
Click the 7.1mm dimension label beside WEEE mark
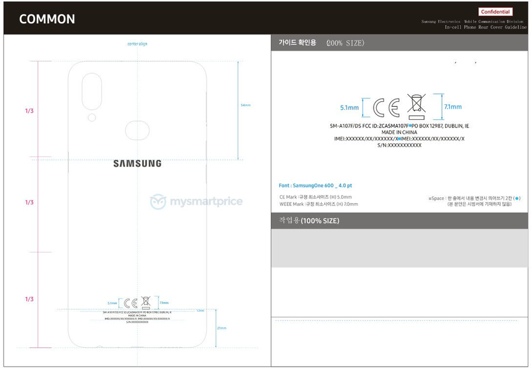452,107
